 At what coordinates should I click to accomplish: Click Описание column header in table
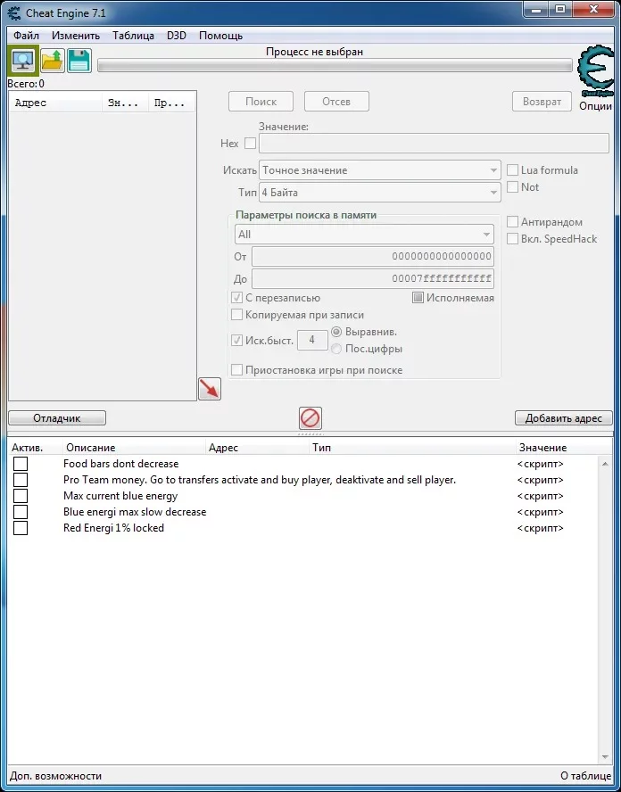135,448
